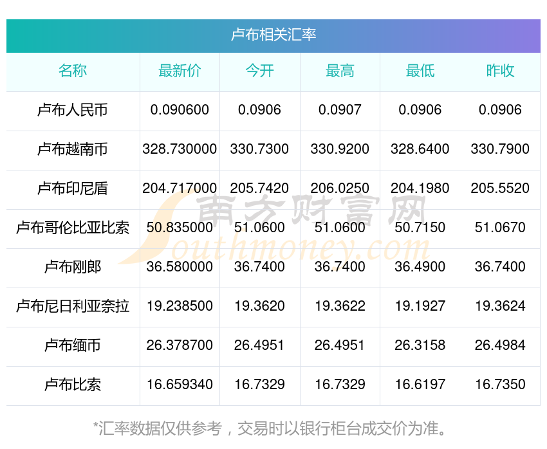
Task: Click the 卢布比索 row name
Action: tap(73, 385)
